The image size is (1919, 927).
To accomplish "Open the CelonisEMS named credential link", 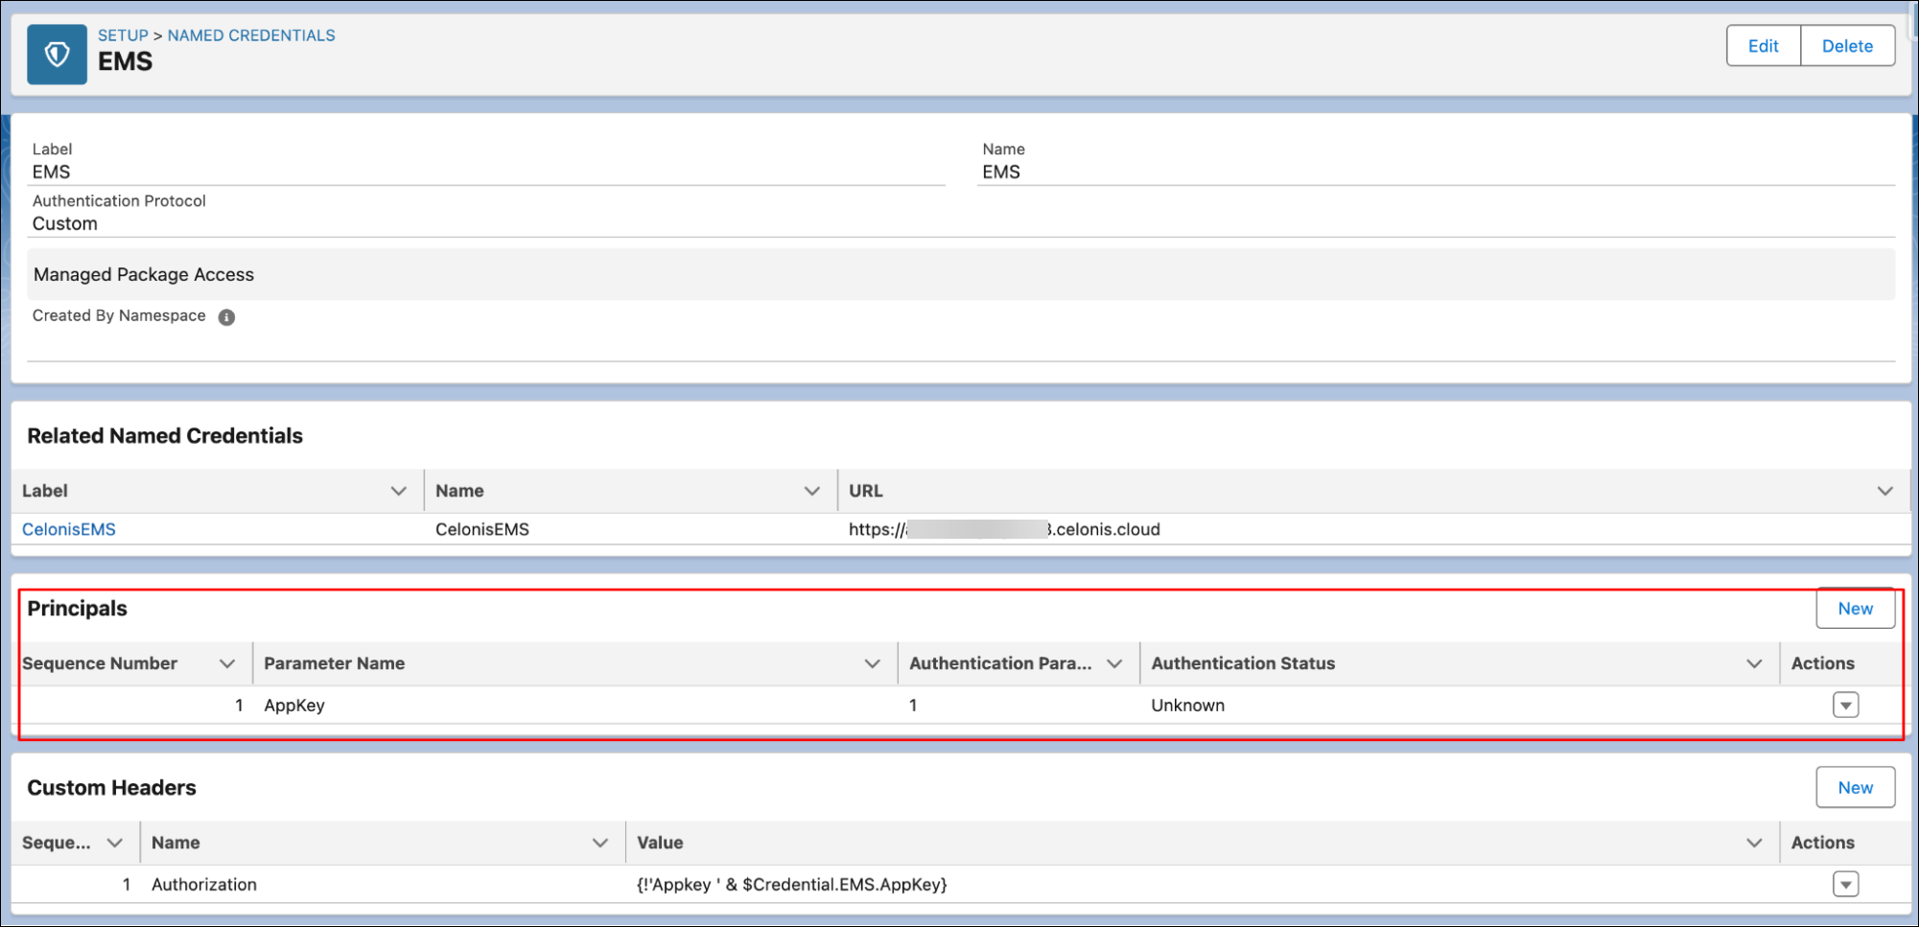I will tap(69, 529).
